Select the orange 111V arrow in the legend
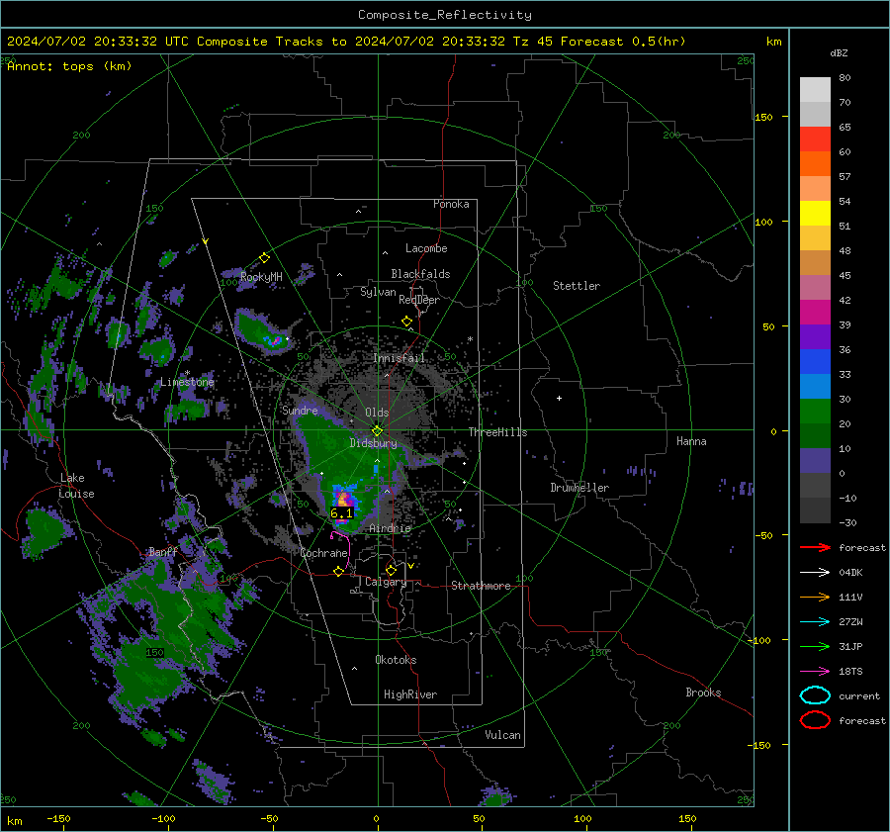The height and width of the screenshot is (832, 890). point(815,597)
